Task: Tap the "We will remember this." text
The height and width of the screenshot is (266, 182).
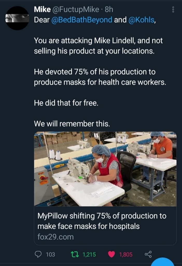Action: coord(72,124)
